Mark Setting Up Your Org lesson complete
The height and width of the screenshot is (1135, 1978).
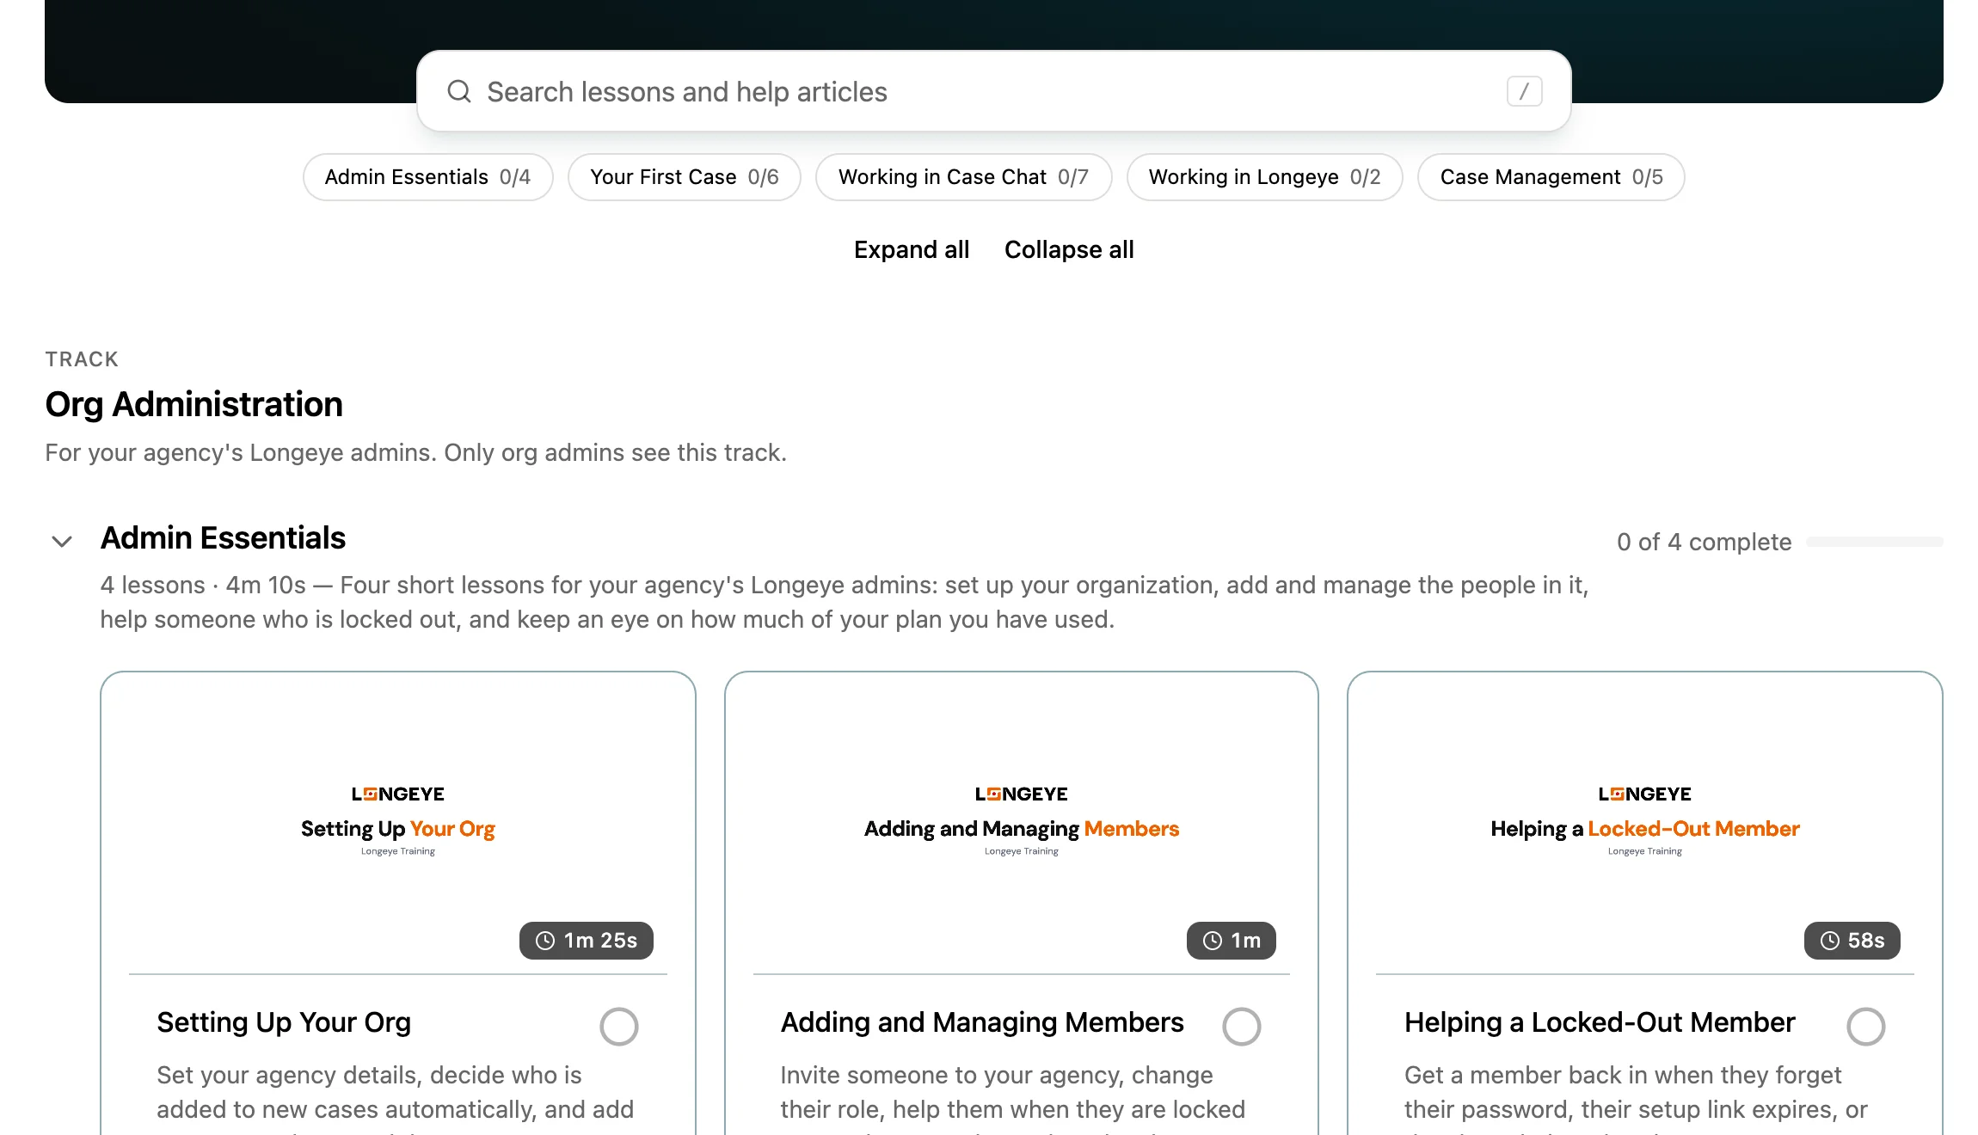(x=619, y=1027)
